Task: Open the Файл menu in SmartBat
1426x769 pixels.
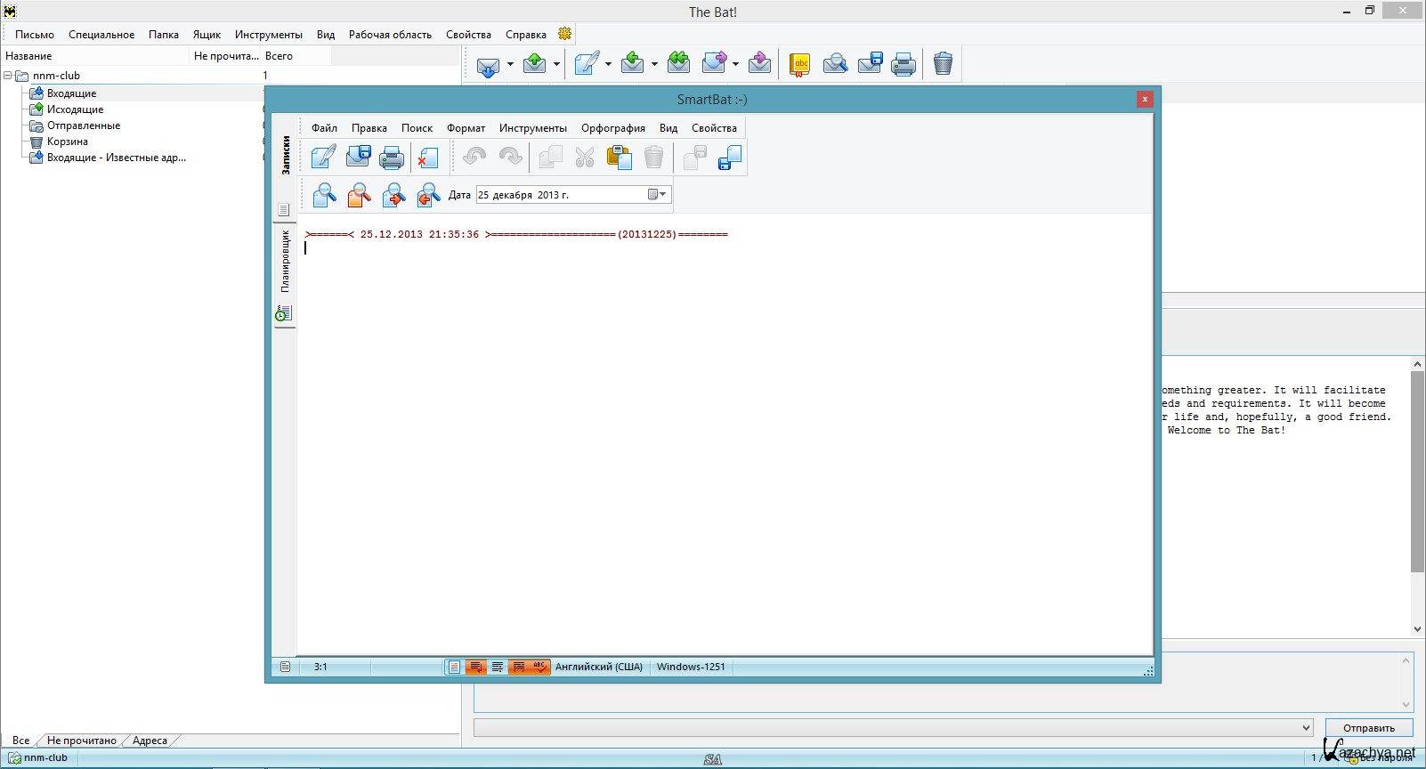Action: (x=324, y=128)
